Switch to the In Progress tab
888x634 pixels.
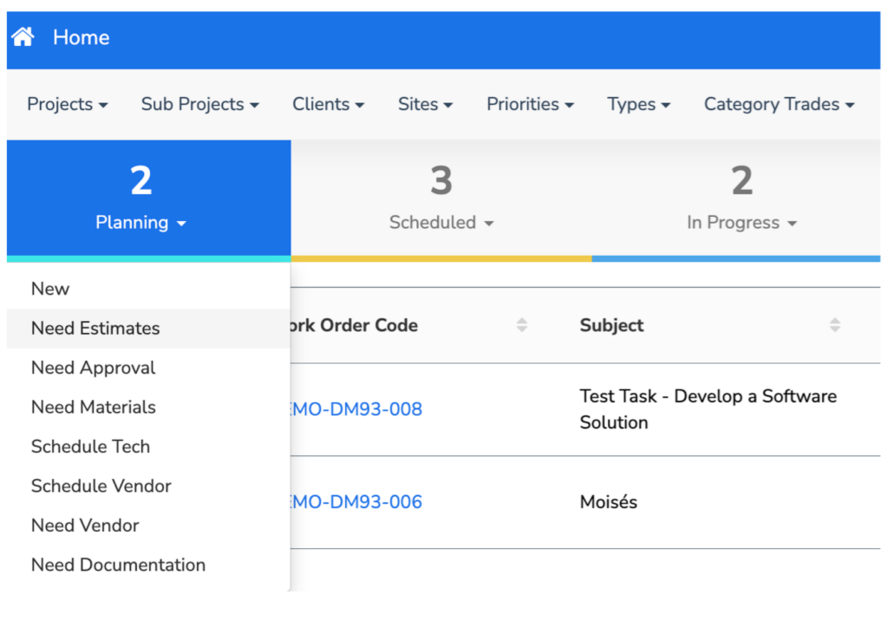pyautogui.click(x=736, y=199)
